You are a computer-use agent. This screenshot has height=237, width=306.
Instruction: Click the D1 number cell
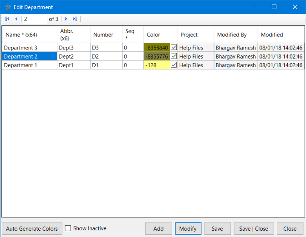[106, 65]
